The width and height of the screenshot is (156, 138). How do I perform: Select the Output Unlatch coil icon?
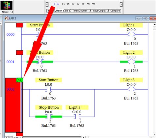pos(83,4)
